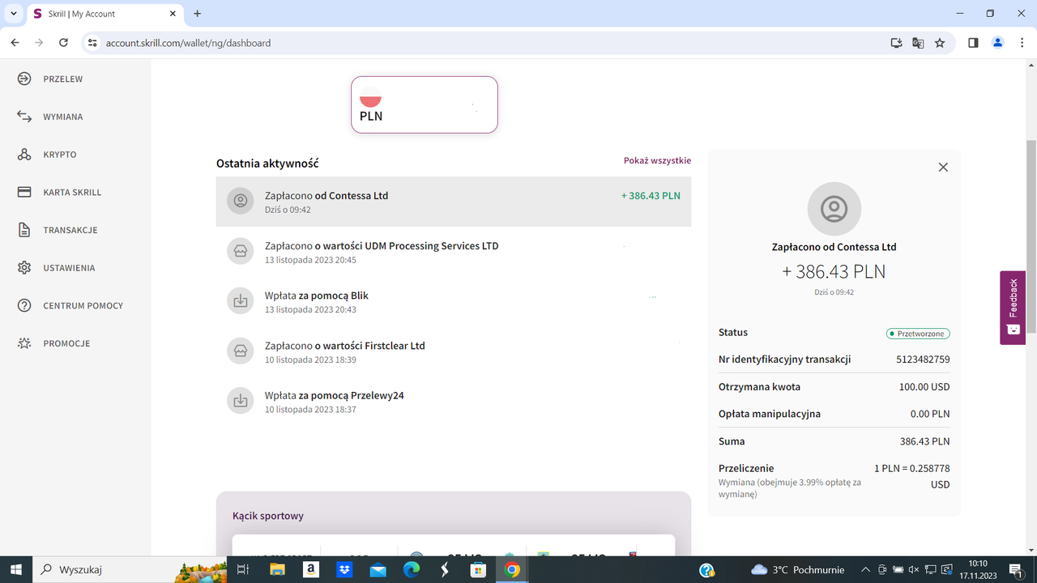Open the UDM Processing Services LTD row
This screenshot has height=583, width=1037.
click(454, 252)
